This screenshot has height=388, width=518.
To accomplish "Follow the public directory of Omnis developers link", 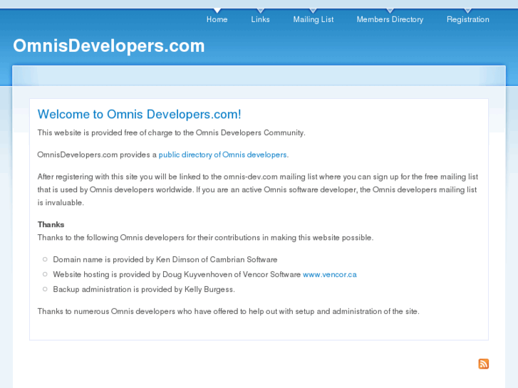I will 222,154.
